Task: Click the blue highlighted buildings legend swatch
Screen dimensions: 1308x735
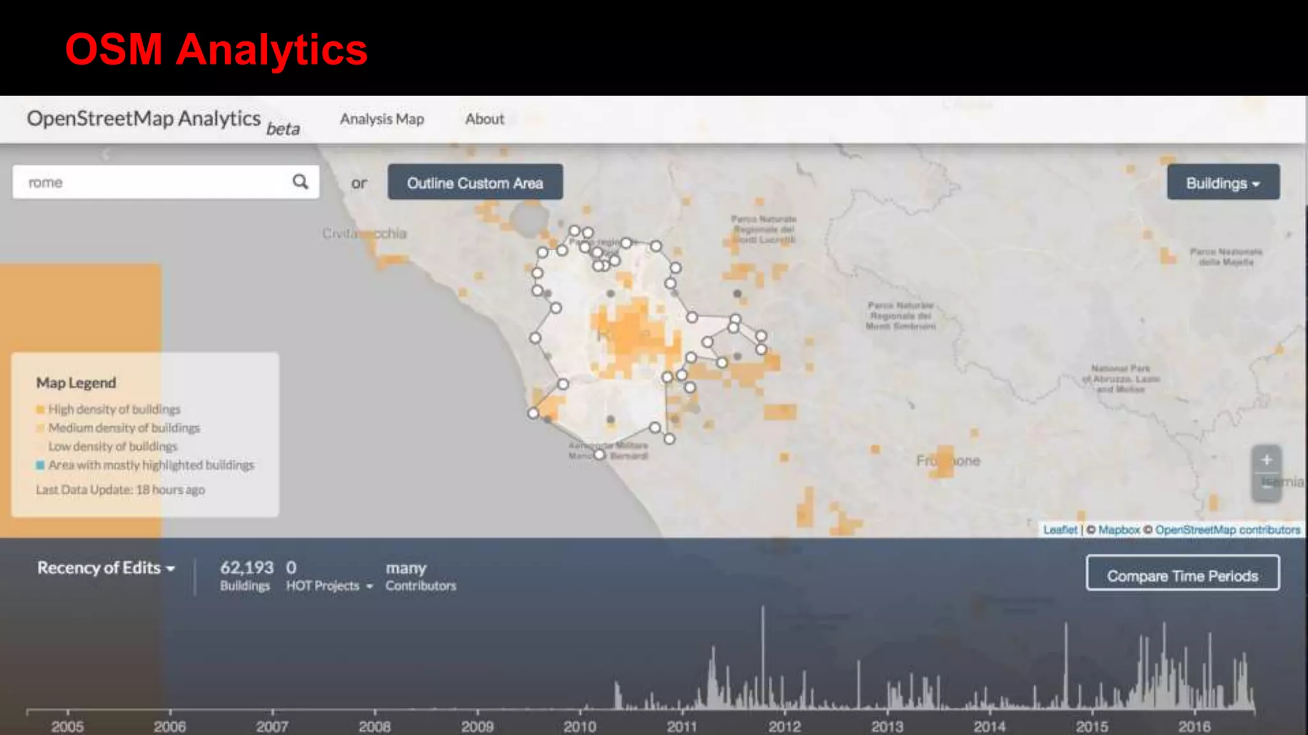Action: point(40,465)
